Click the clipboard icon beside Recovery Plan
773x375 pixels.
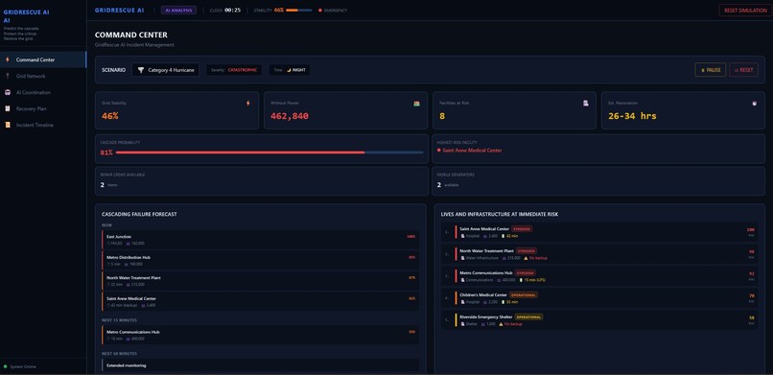tap(8, 108)
